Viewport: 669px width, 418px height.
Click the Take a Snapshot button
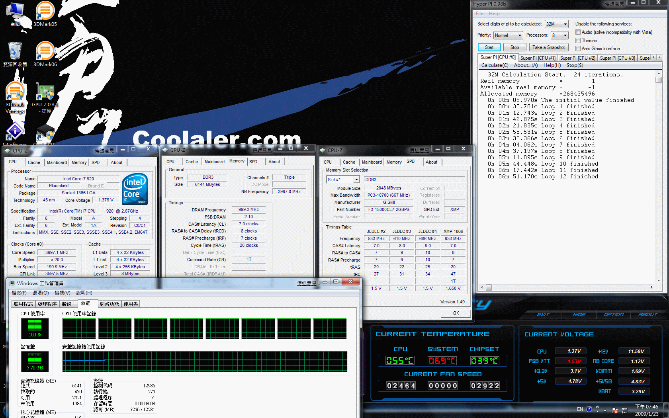(x=548, y=47)
